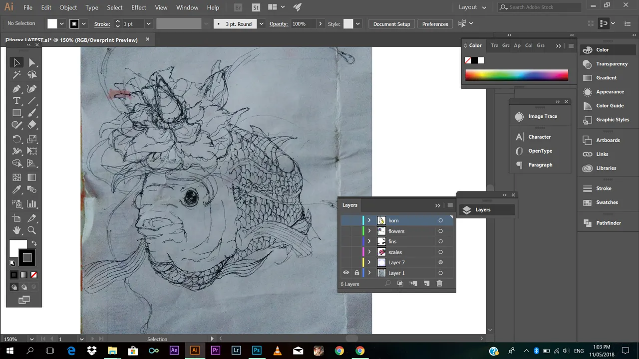639x359 pixels.
Task: Select the Type tool
Action: point(16,101)
